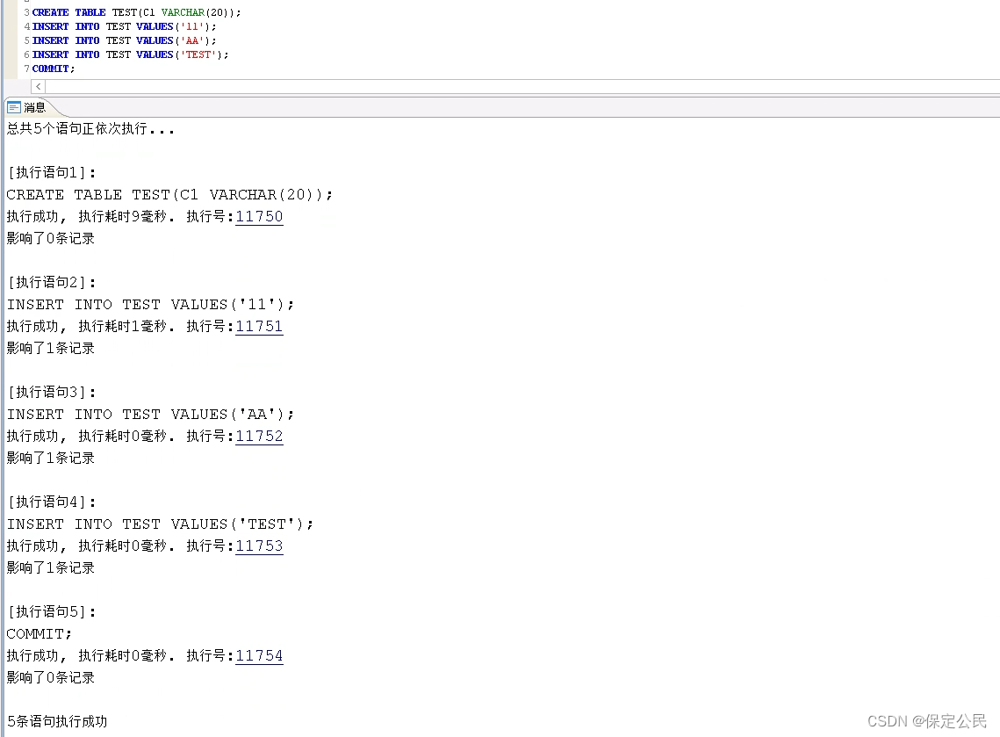Viewport: 1000px width, 737px height.
Task: Click the 5条语句执行成功 summary line
Action: click(x=57, y=721)
